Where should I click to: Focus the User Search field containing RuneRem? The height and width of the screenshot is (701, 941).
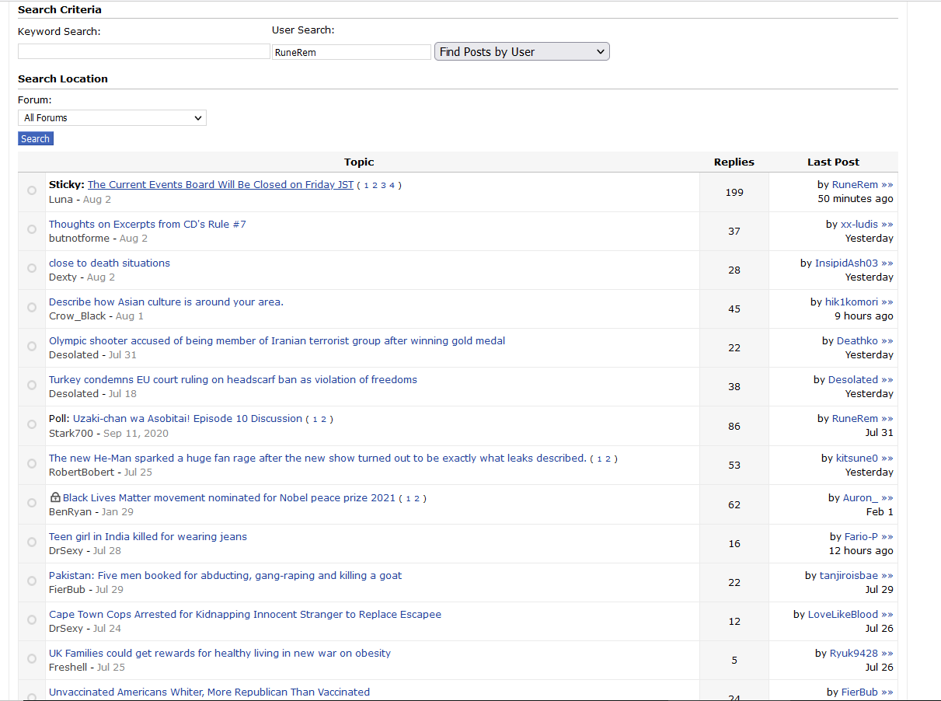coord(351,52)
